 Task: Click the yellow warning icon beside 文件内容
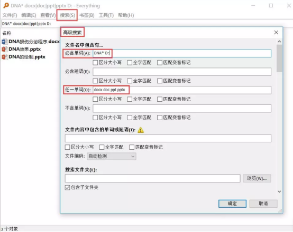(x=141, y=130)
